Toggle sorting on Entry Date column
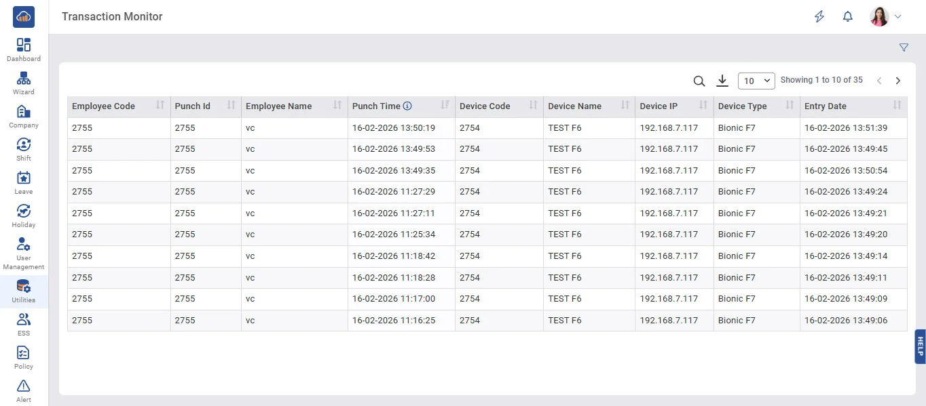 click(897, 106)
